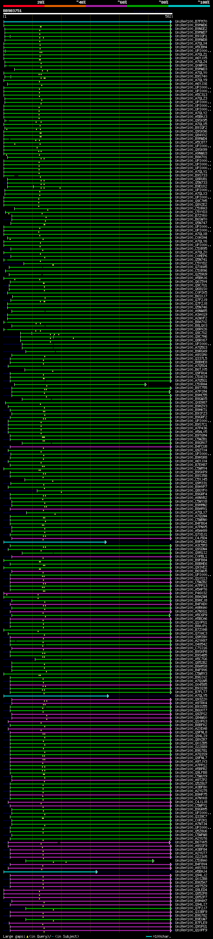Click the orange ~40% identity legend segment
The image size is (213, 939).
coord(65,6)
